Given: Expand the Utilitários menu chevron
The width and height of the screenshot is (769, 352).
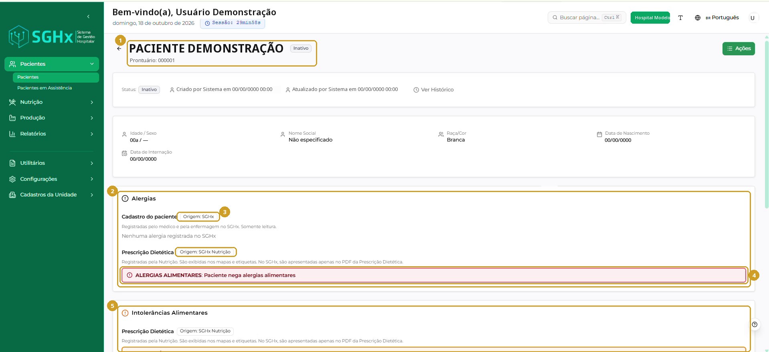Looking at the screenshot, I should (x=92, y=163).
